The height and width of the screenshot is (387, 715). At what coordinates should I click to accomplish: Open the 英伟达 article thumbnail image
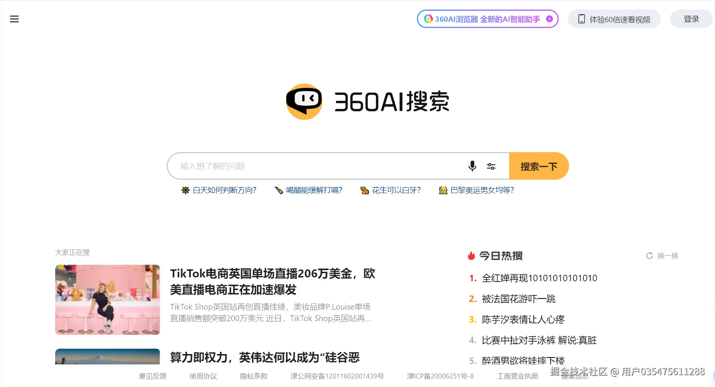click(107, 356)
